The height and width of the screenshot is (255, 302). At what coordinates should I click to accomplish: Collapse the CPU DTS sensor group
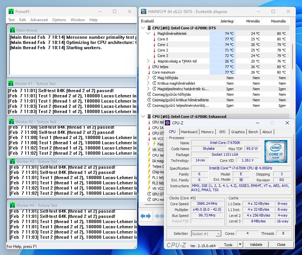click(x=143, y=28)
